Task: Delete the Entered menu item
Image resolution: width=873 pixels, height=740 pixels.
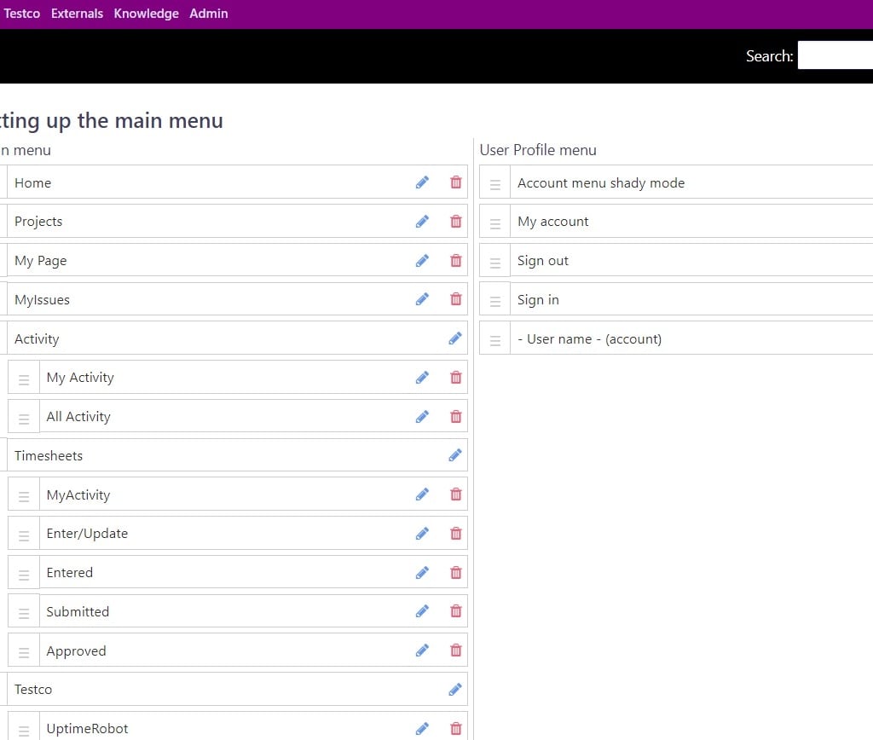Action: click(456, 572)
